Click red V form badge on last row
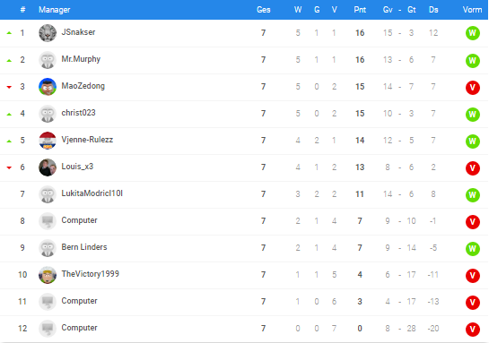Screen dimensions: 489x343 point(473,330)
